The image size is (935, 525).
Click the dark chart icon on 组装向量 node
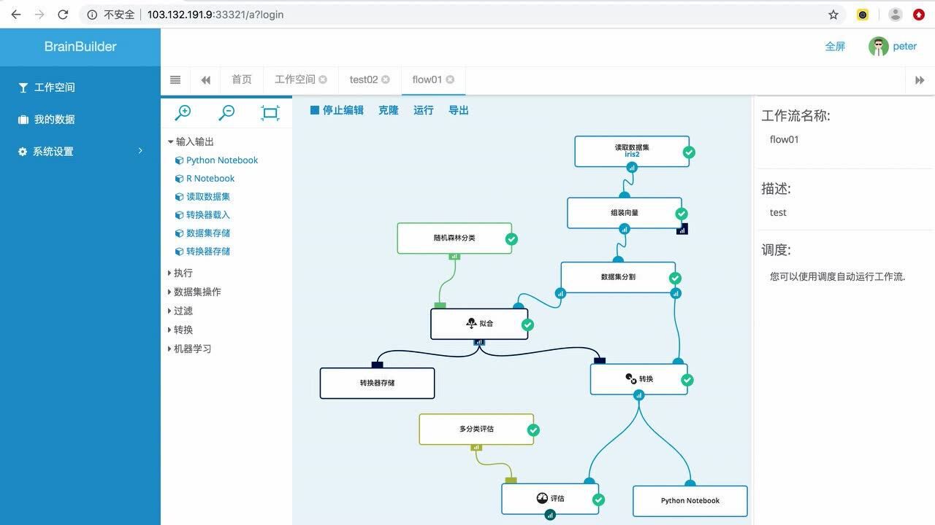click(682, 229)
